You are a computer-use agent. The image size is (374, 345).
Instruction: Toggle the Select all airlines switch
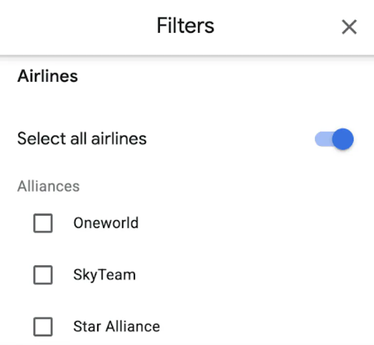click(x=334, y=139)
